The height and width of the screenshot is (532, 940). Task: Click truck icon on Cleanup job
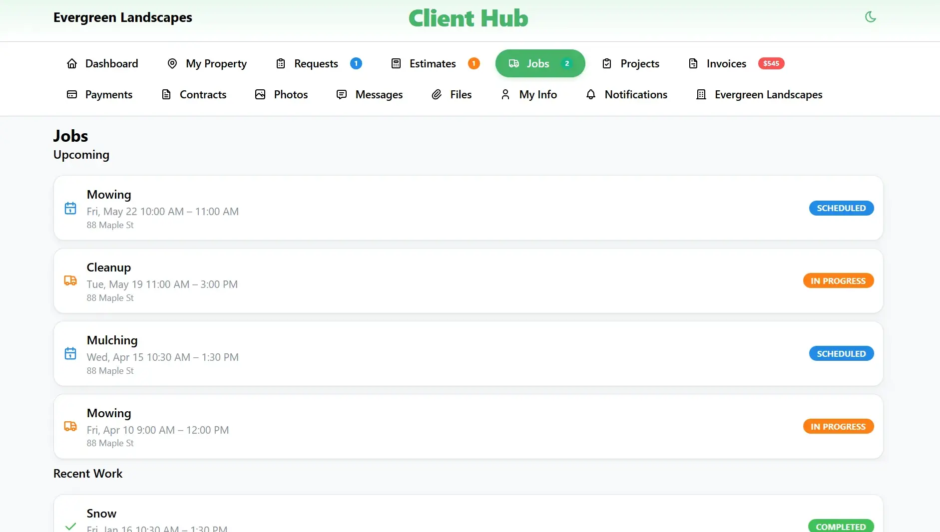[70, 280]
